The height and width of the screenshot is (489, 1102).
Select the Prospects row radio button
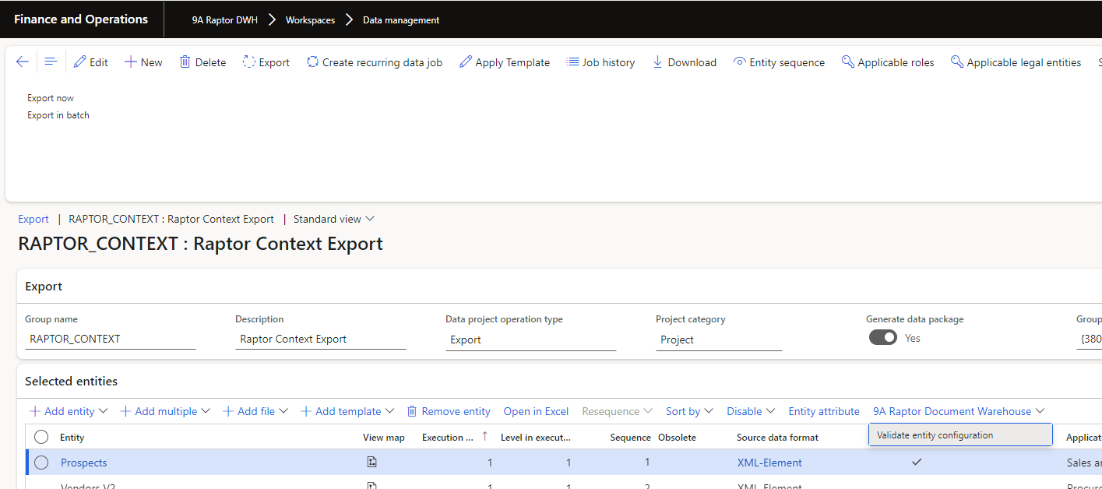[41, 463]
